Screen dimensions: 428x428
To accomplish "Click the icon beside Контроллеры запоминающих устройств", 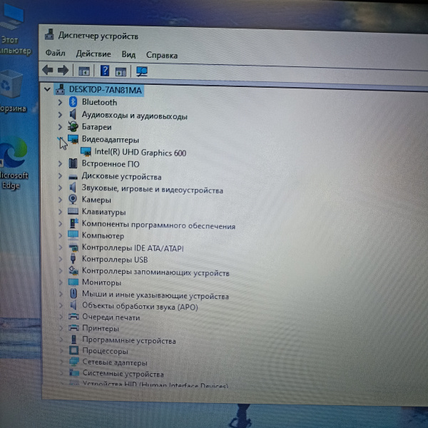I will [73, 270].
